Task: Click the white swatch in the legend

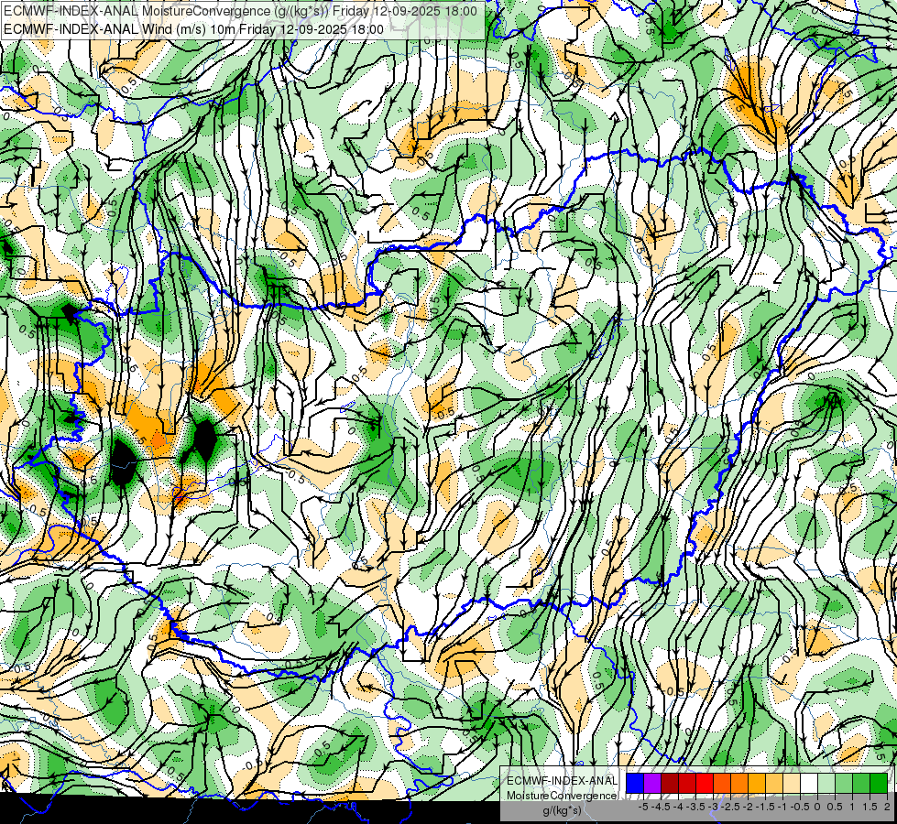Action: tap(809, 784)
